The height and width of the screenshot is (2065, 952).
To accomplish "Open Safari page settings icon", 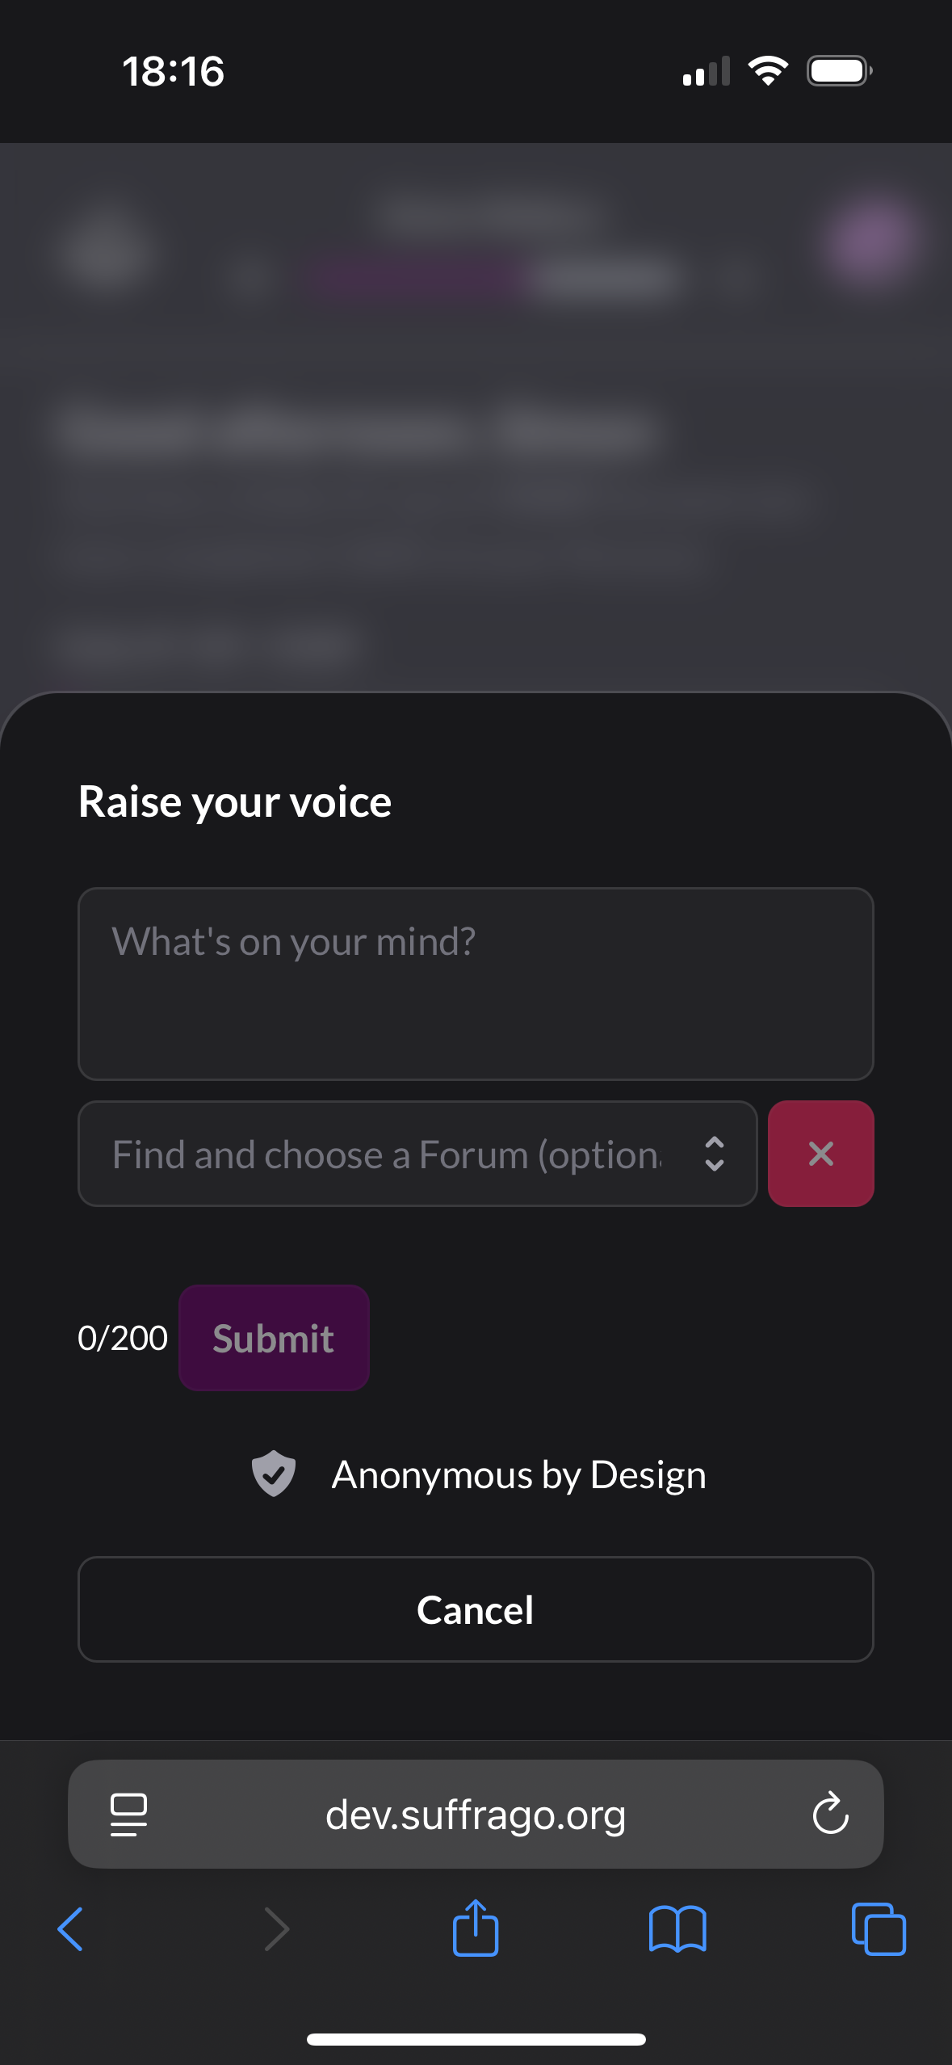I will [x=128, y=1815].
